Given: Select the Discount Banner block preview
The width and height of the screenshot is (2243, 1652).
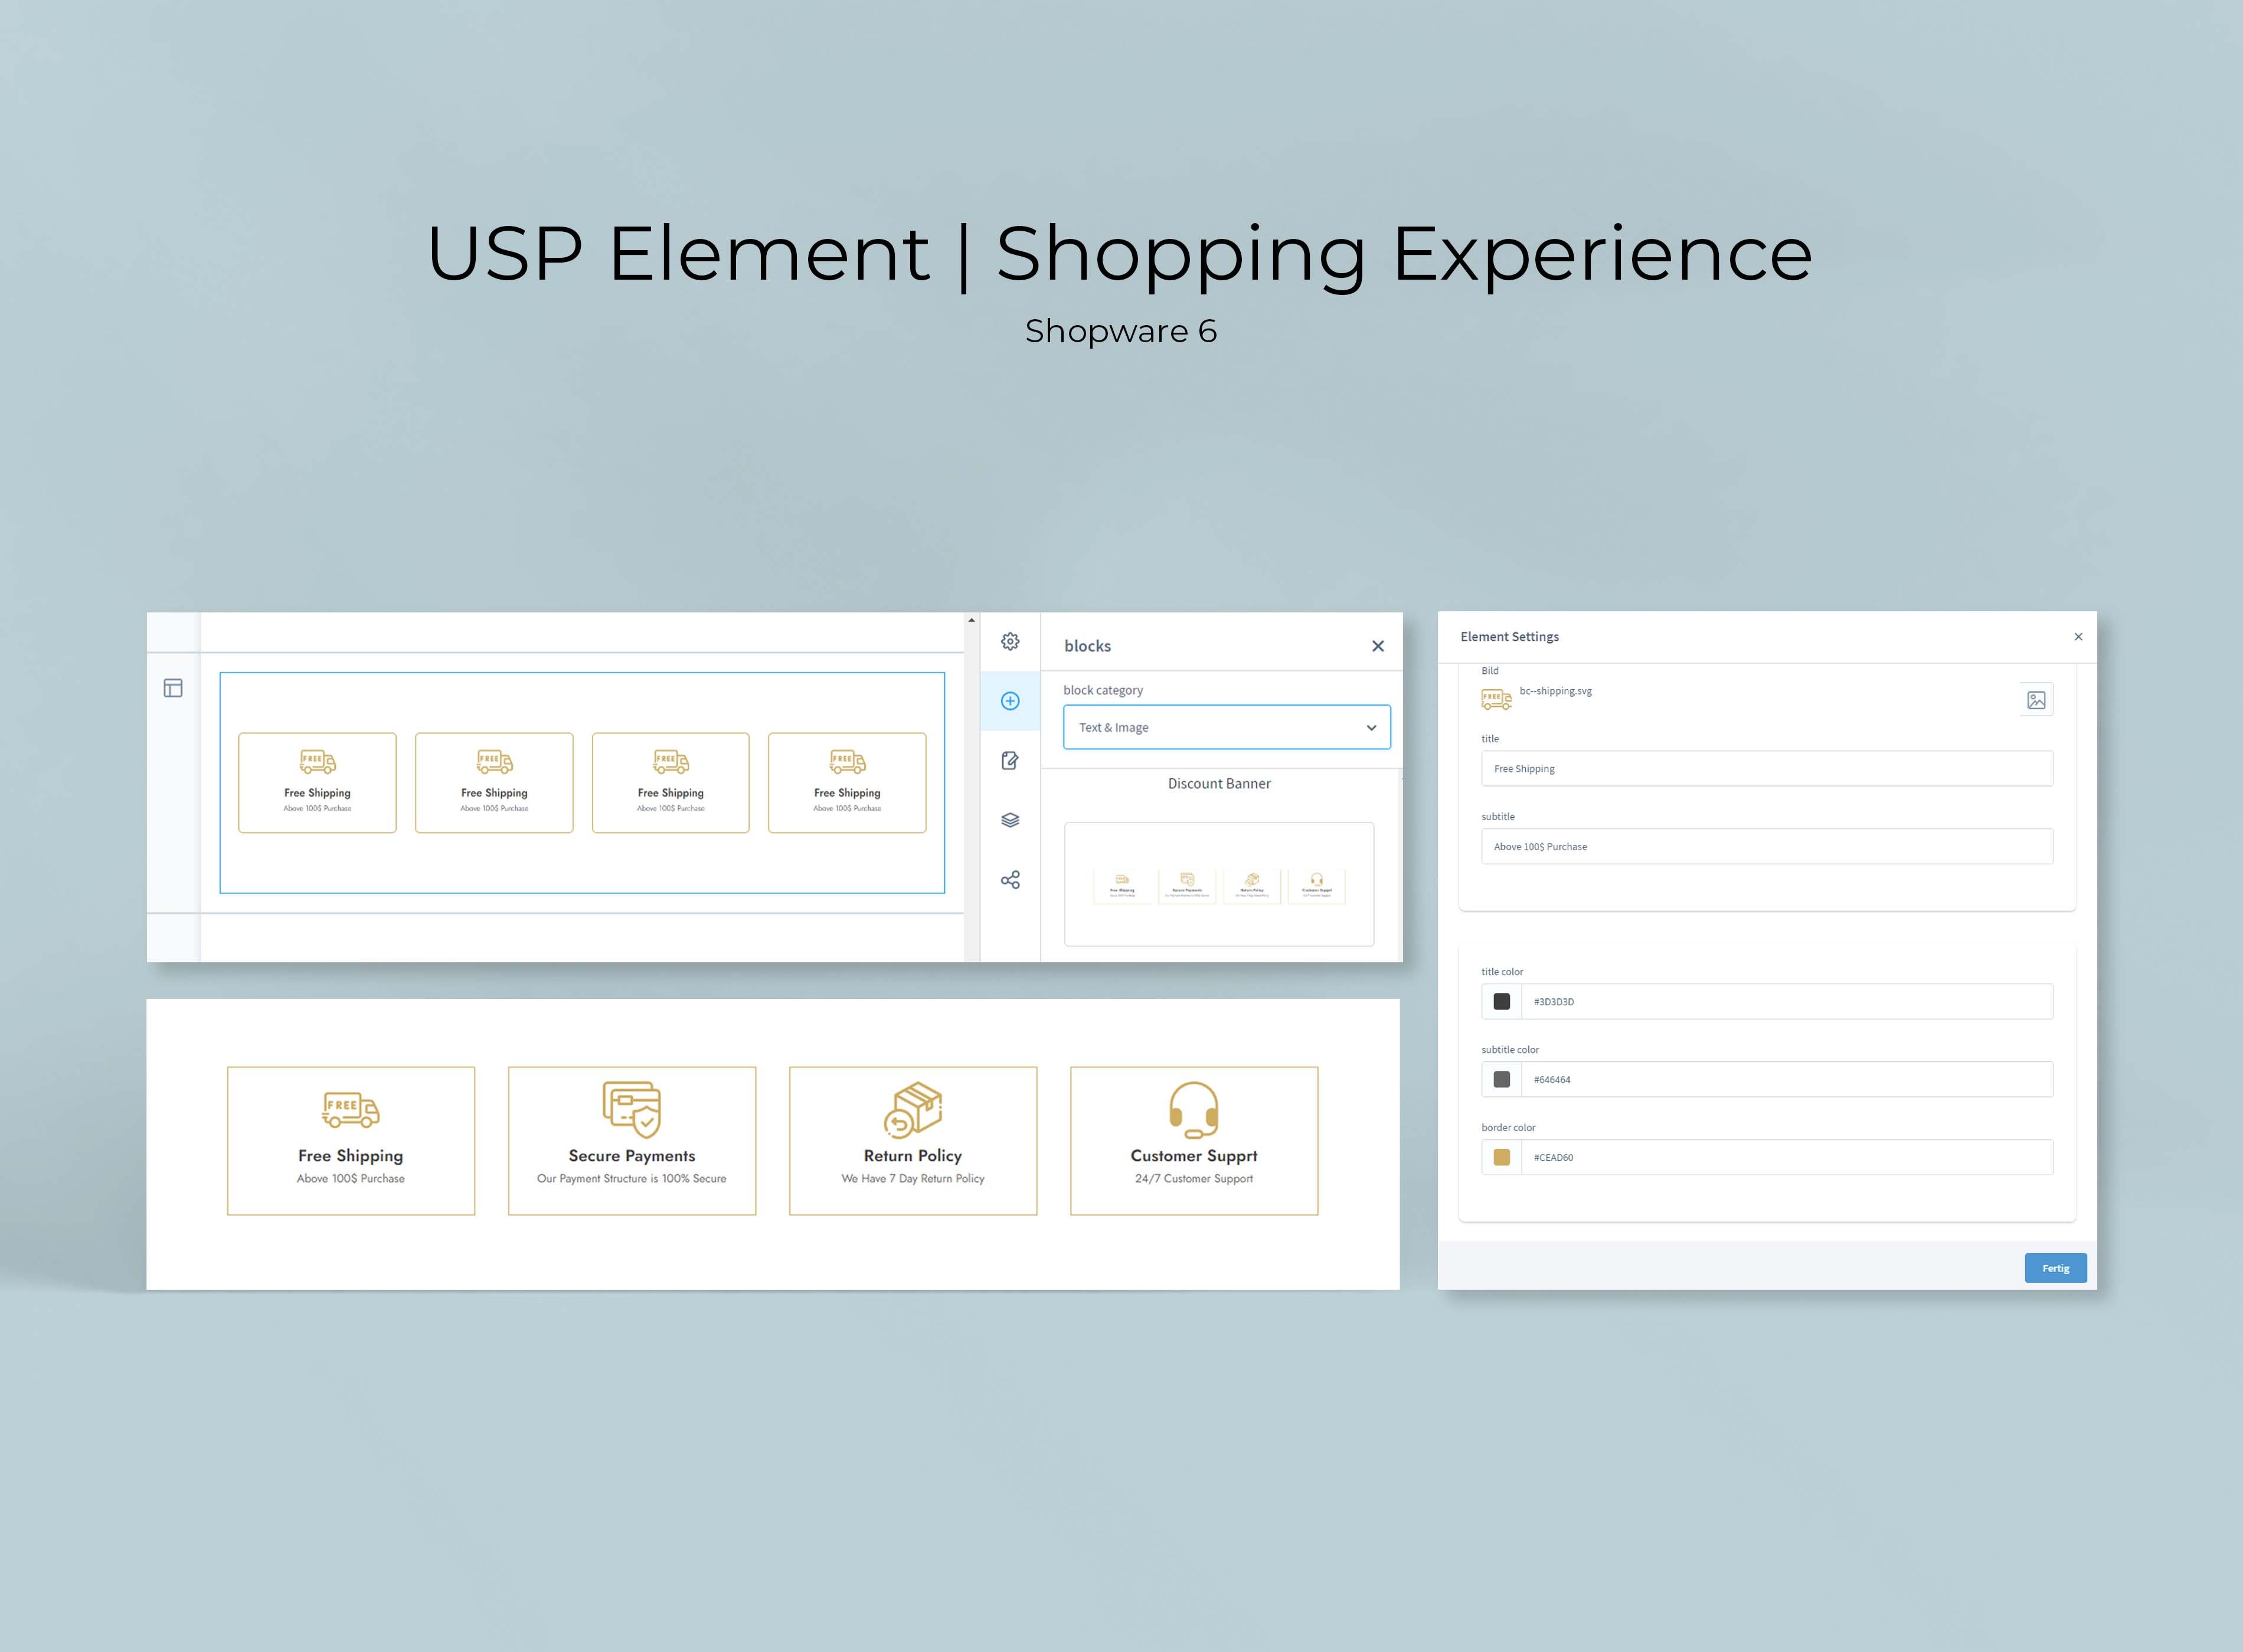Looking at the screenshot, I should point(1218,884).
